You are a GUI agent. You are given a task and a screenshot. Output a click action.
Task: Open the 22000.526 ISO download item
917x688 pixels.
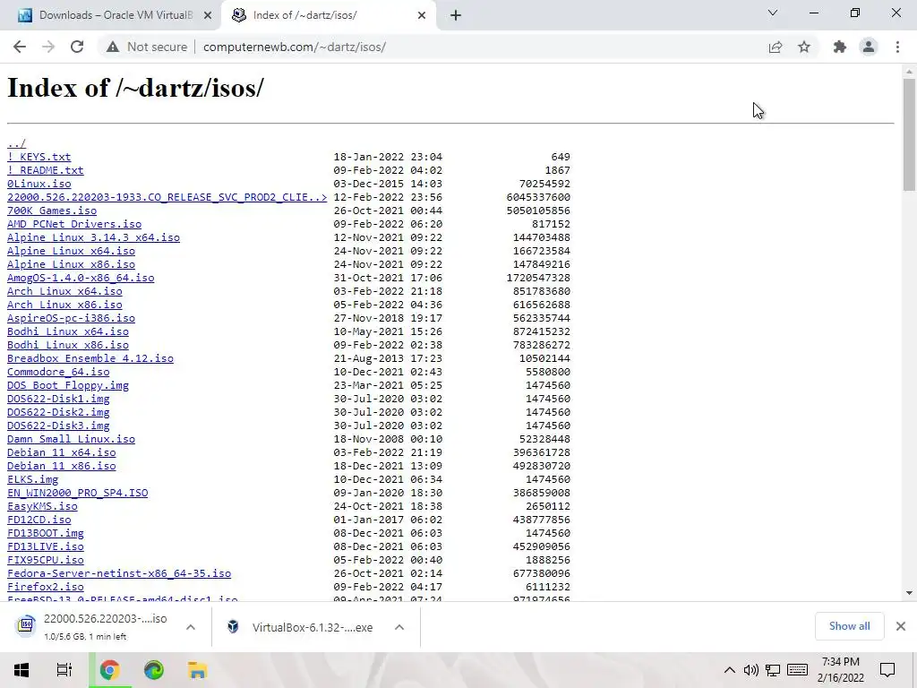(93, 626)
